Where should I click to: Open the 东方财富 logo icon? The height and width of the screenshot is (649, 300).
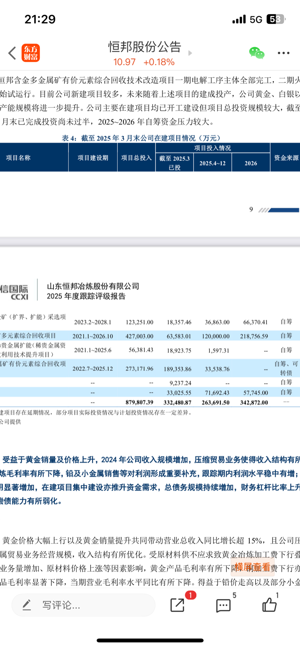tap(30, 53)
